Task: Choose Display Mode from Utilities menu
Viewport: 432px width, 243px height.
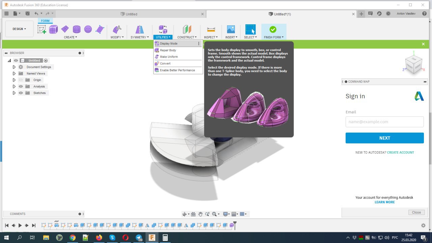Action: pos(178,44)
